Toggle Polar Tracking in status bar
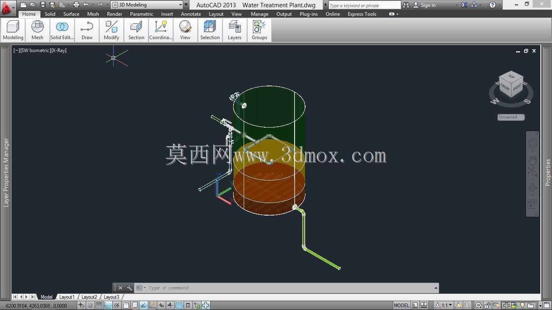Image resolution: width=552 pixels, height=310 pixels. click(117, 305)
